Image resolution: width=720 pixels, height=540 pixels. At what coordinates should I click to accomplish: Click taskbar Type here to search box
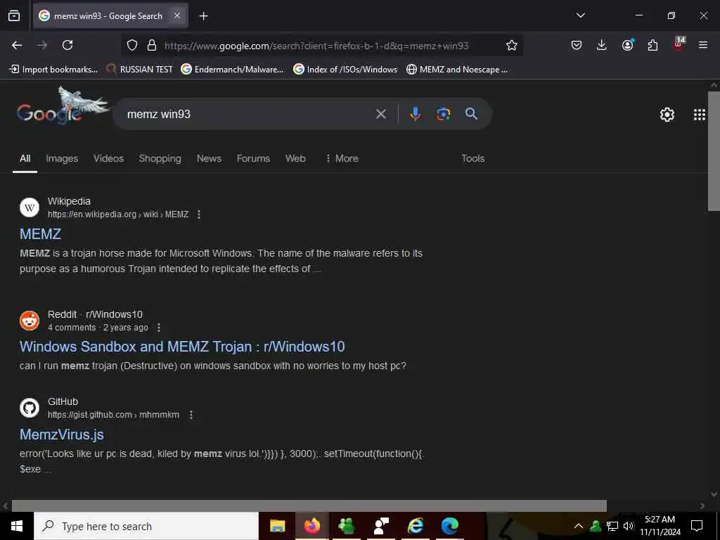tap(146, 526)
